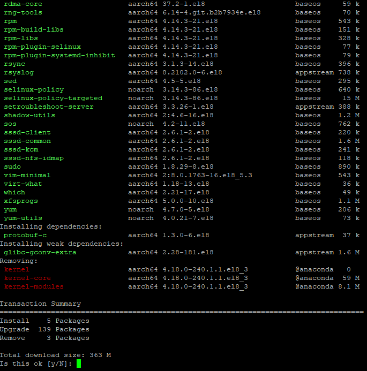Click the red kernel package name
This screenshot has height=371, width=367.
click(17, 269)
